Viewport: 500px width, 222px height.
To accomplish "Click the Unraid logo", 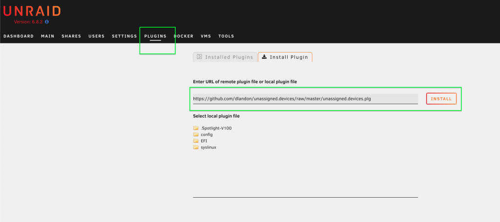I will pos(32,11).
